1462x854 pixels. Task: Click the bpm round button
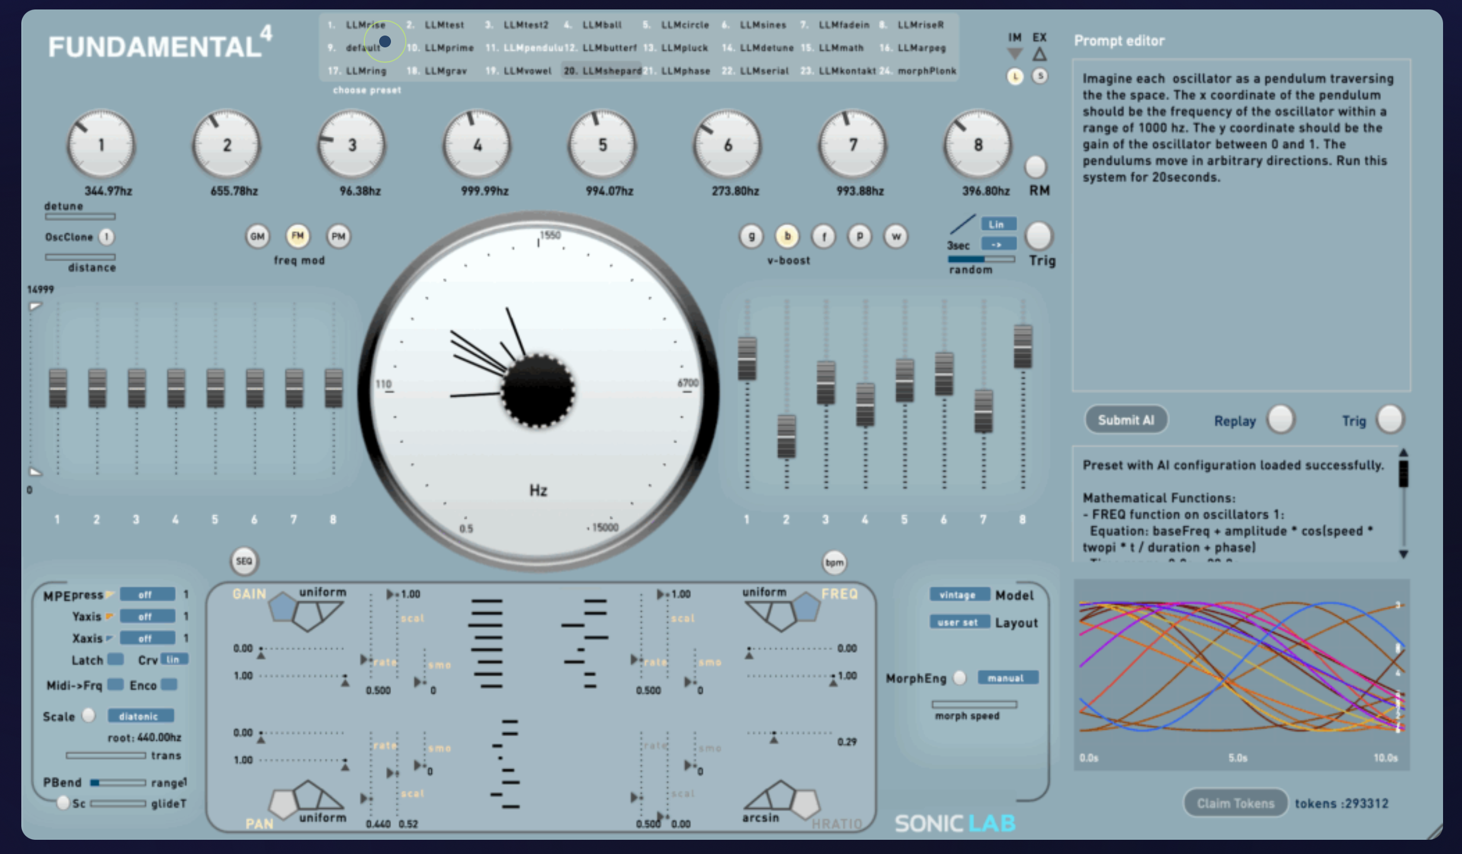(x=835, y=563)
